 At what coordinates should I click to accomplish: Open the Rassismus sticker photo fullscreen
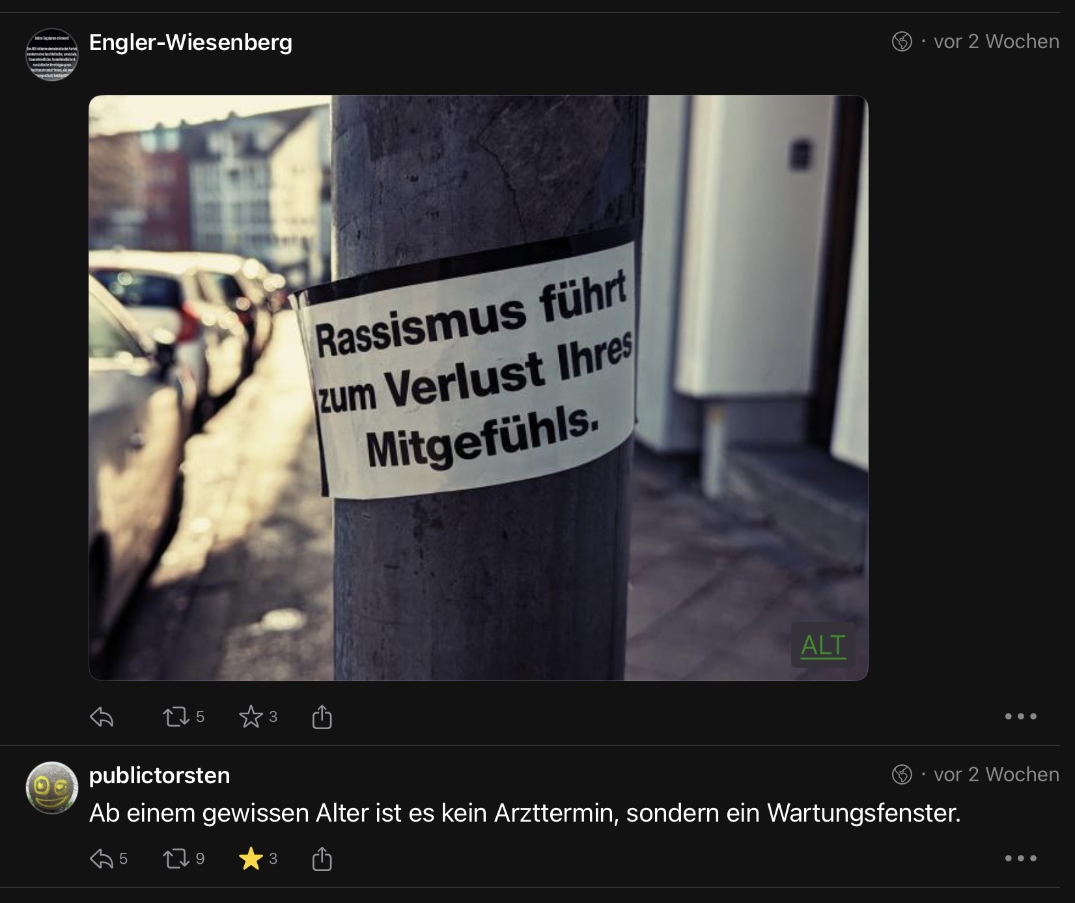pyautogui.click(x=479, y=388)
